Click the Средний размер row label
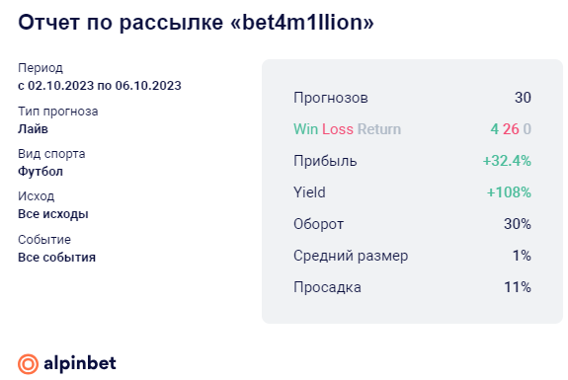This screenshot has height=380, width=568. (351, 256)
